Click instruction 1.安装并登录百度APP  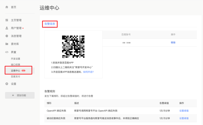point(62,63)
